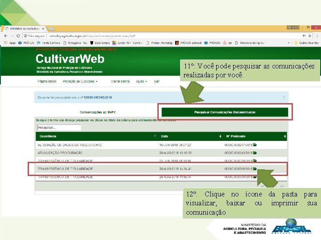Open a new browser tab

pos(51,29)
